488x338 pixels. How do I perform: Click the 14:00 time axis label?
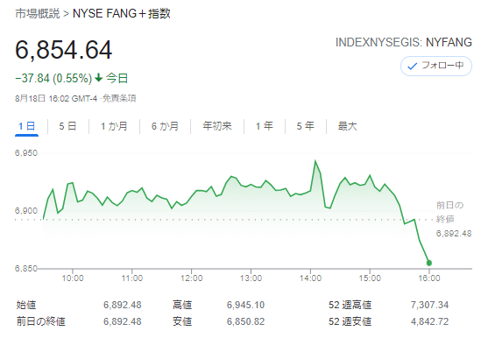[310, 278]
